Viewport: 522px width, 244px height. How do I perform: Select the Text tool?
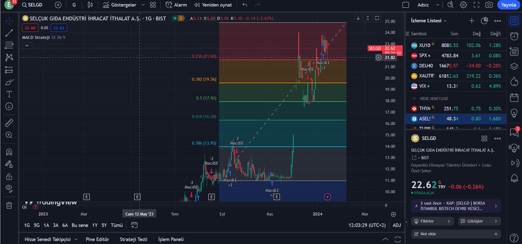tap(9, 94)
